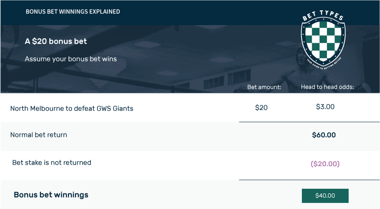Click the dark navy top header bar
The width and height of the screenshot is (380, 209).
(190, 13)
